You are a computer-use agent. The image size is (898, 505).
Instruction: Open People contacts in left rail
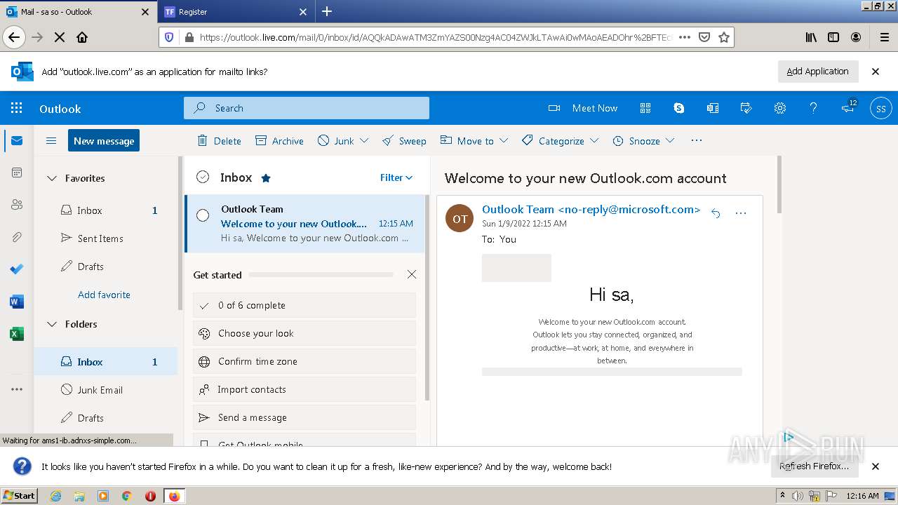coord(17,205)
